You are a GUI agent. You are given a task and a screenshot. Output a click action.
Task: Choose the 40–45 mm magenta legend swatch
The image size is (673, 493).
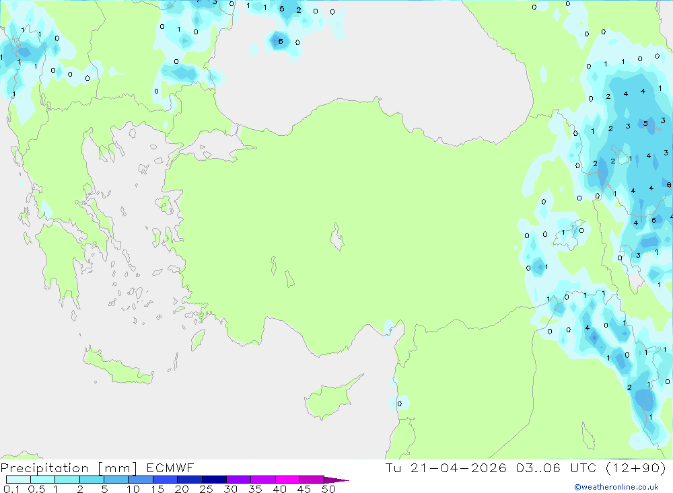pos(287,480)
